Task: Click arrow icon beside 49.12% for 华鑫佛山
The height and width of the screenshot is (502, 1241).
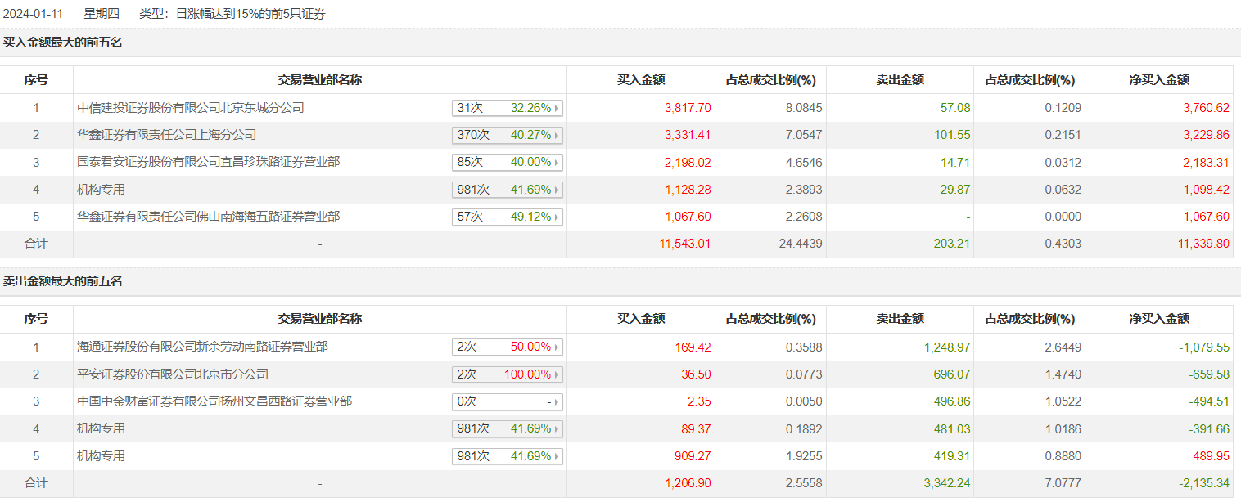Action: coord(557,217)
